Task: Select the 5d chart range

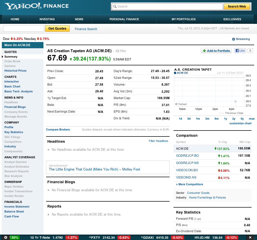Action: coord(189,119)
